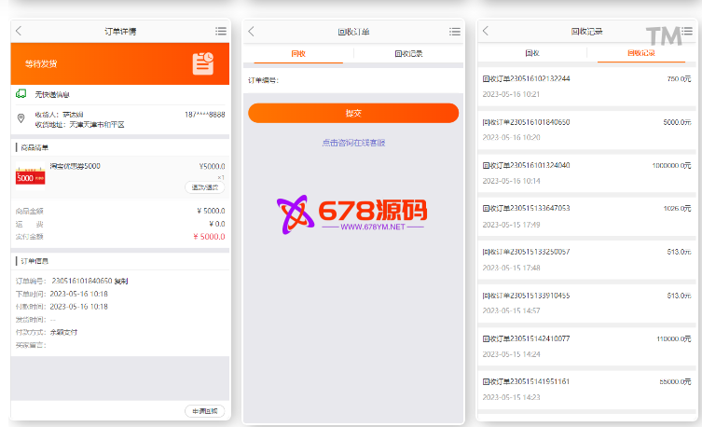702x427 pixels.
Task: Switch to 回收记录 tab in 回收订单 page
Action: coord(408,54)
